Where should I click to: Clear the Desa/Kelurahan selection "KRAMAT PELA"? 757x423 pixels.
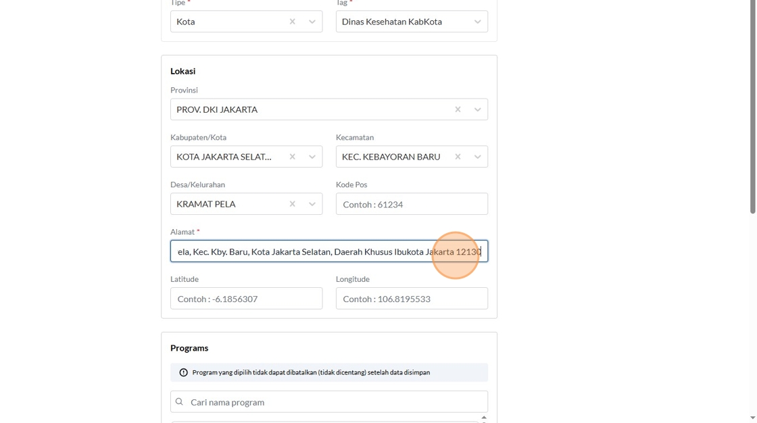pyautogui.click(x=292, y=204)
